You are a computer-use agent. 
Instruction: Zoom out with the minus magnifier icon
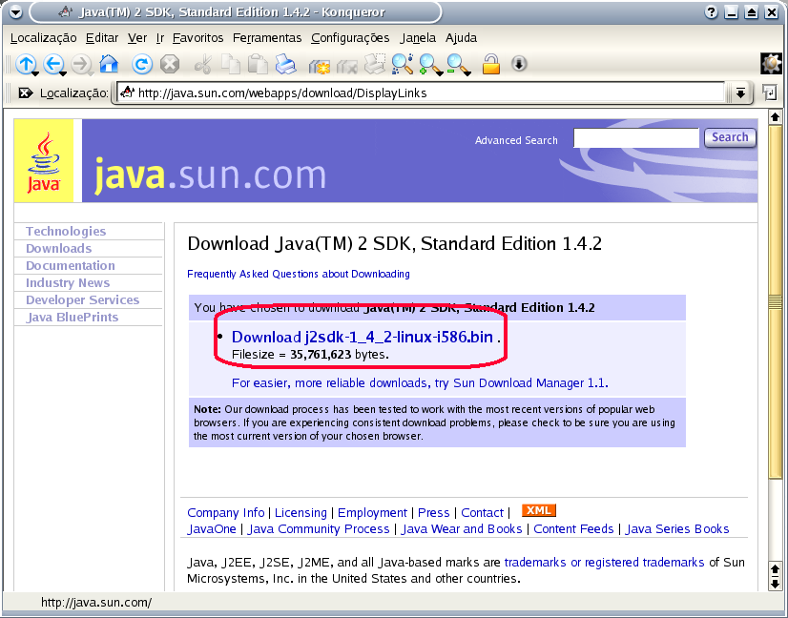point(456,64)
